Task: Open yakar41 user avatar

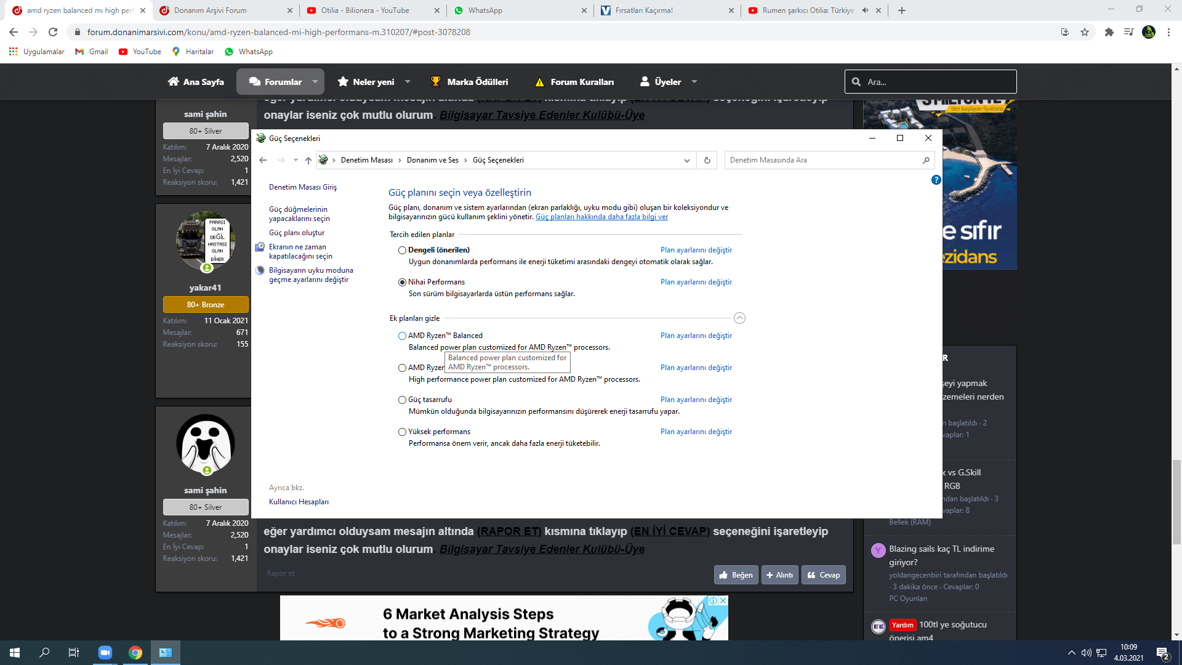Action: tap(205, 241)
